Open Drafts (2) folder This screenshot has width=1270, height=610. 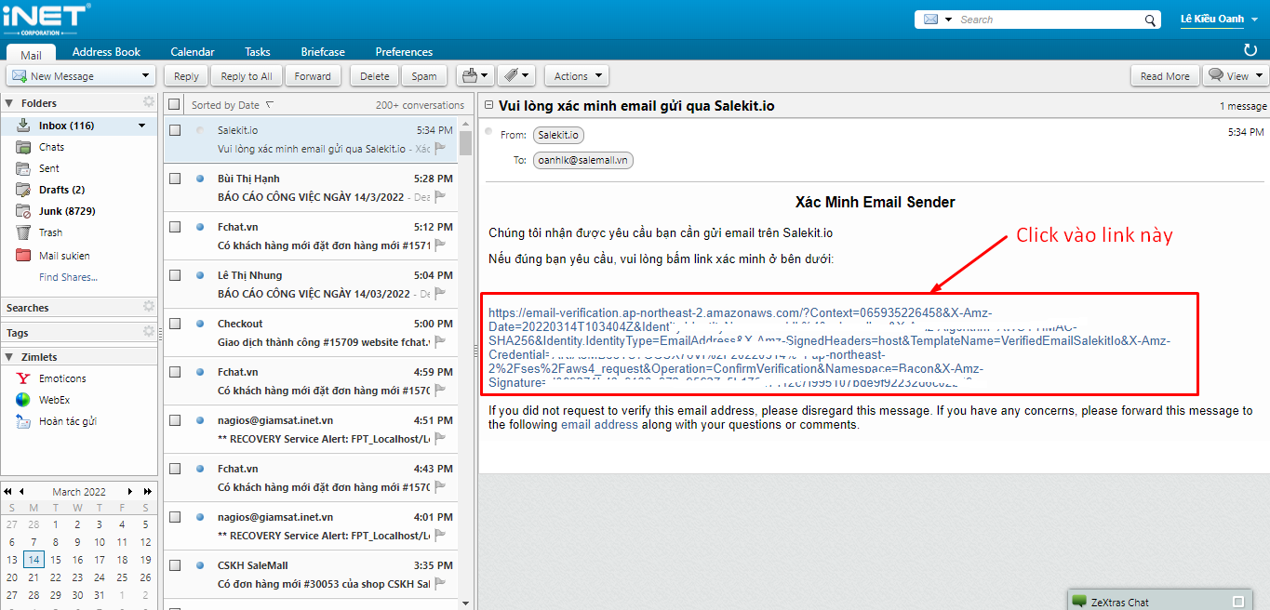[x=61, y=190]
